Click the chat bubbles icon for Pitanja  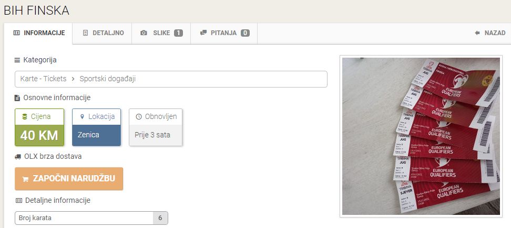click(203, 33)
